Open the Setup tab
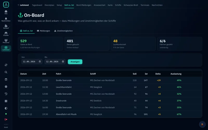Screen dimensions: 208x130 [x=59, y=5]
